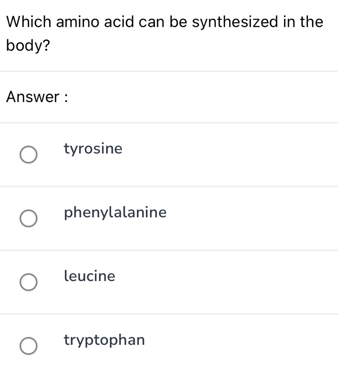Screen dimensions: 338x366
Task: Click the second answer option row
Action: 169,218
